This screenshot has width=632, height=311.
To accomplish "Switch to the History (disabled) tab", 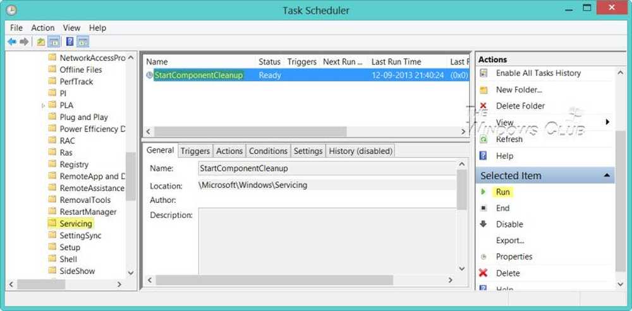I will tap(360, 151).
